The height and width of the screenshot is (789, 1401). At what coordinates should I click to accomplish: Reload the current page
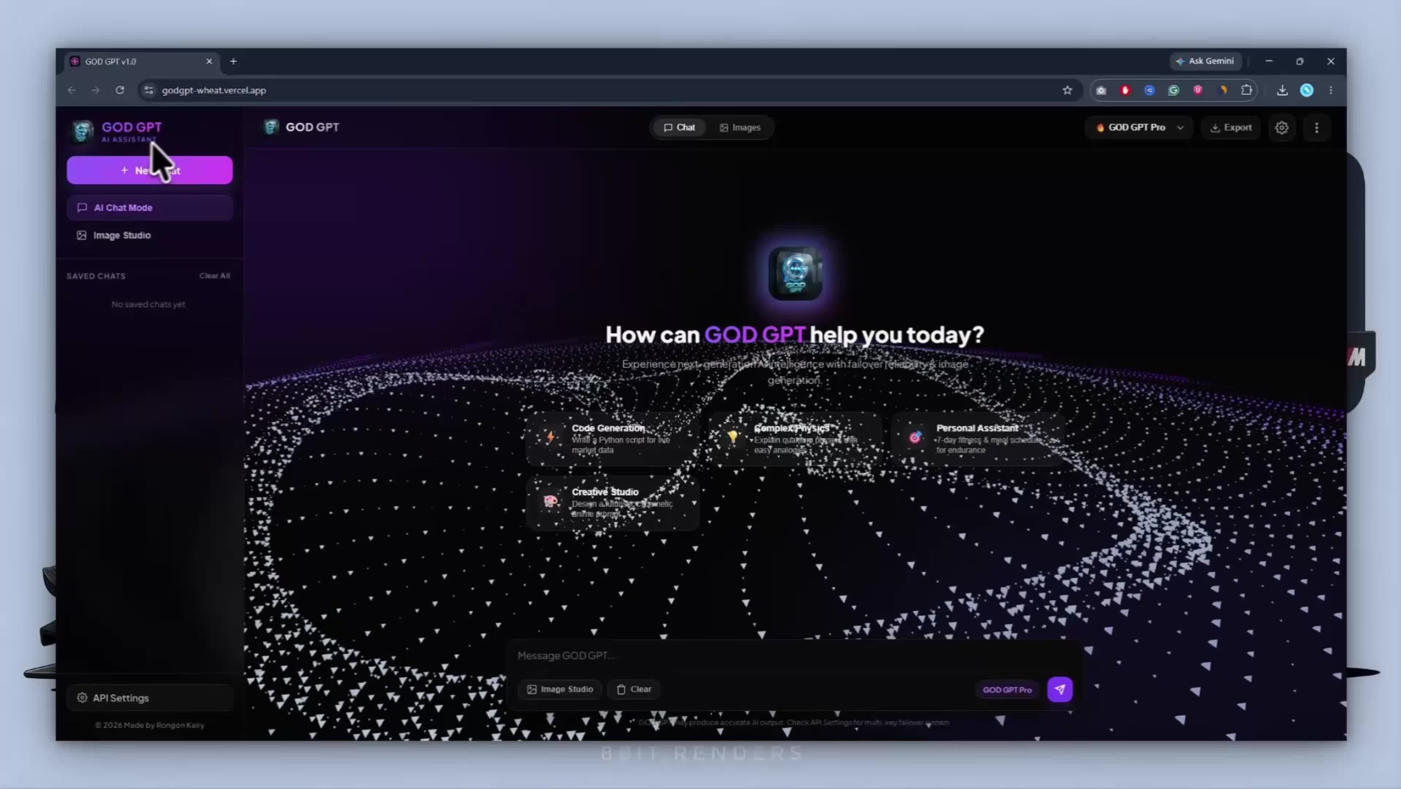pyautogui.click(x=120, y=90)
